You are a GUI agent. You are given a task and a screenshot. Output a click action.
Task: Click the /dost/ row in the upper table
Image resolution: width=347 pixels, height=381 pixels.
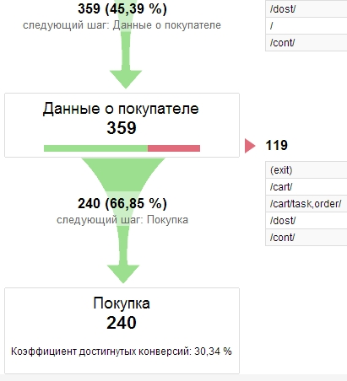coord(306,9)
